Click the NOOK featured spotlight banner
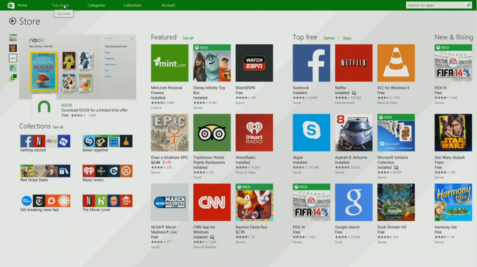477x267 pixels. (78, 67)
